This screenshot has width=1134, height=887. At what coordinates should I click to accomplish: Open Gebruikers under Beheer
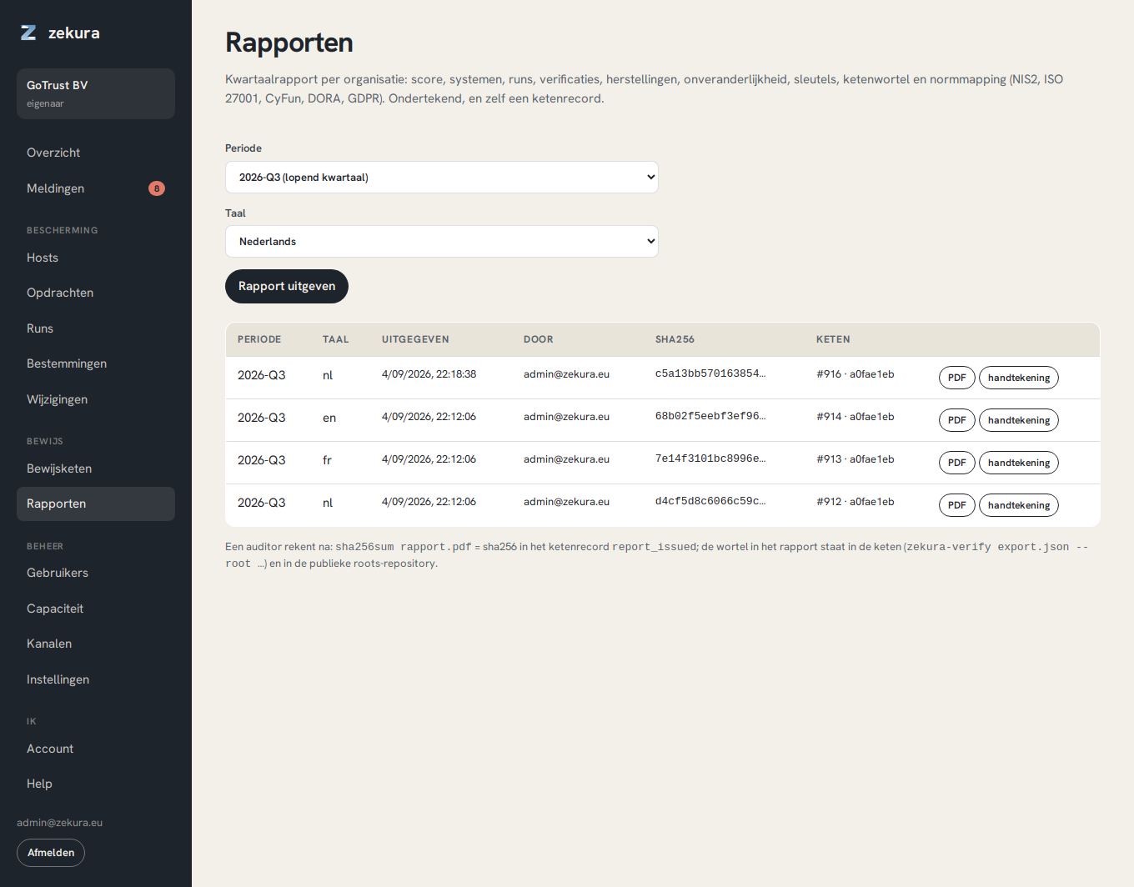pos(96,573)
